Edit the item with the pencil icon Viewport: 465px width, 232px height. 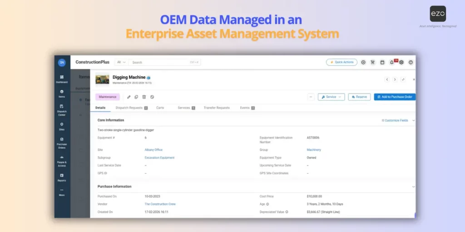point(129,97)
